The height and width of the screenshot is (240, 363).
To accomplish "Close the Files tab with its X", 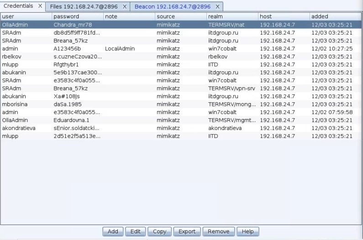I will [125, 7].
